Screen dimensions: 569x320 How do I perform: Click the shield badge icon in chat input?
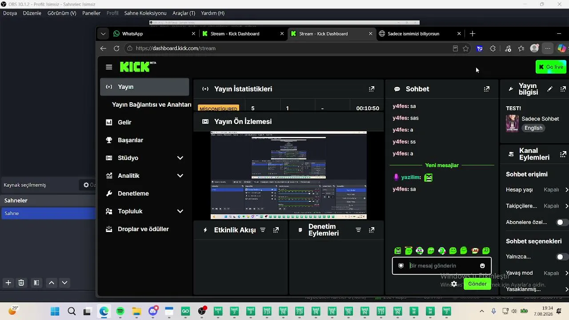tap(401, 266)
